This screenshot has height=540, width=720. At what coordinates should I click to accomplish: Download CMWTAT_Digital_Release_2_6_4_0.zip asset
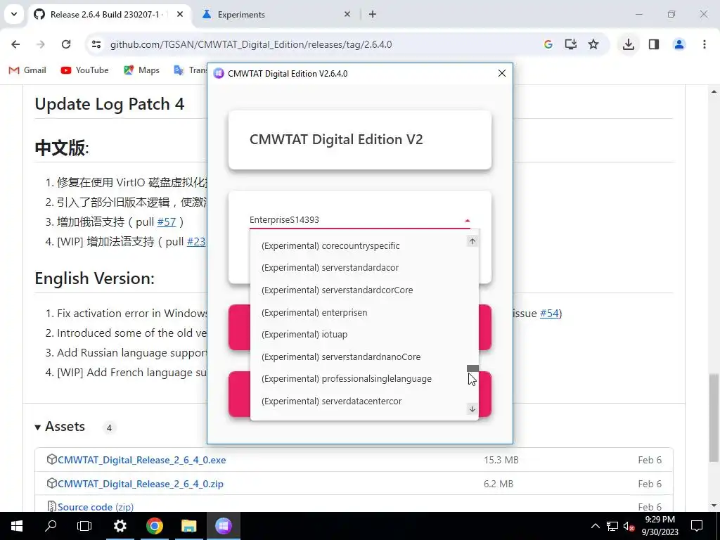coord(140,484)
